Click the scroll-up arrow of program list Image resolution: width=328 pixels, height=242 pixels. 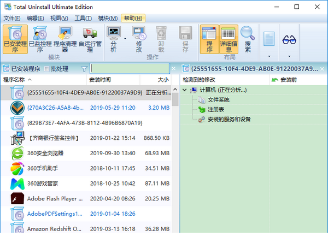[x=175, y=90]
